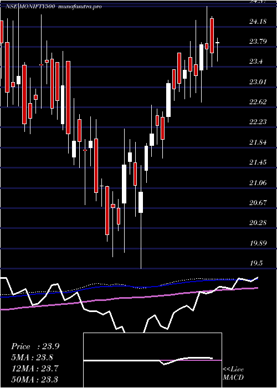This screenshot has height=388, width=277.
Task: Select the 22.62 price axis label
Action: 258,101
